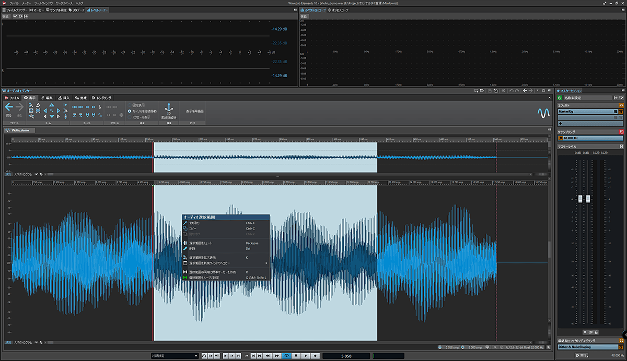Open the 選択範囲を新規ウィンドウへコピー submenu
The height and width of the screenshot is (361, 627).
pyautogui.click(x=225, y=263)
